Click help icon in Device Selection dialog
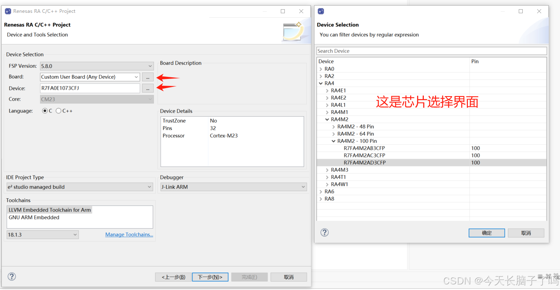The image size is (560, 290). [x=325, y=232]
